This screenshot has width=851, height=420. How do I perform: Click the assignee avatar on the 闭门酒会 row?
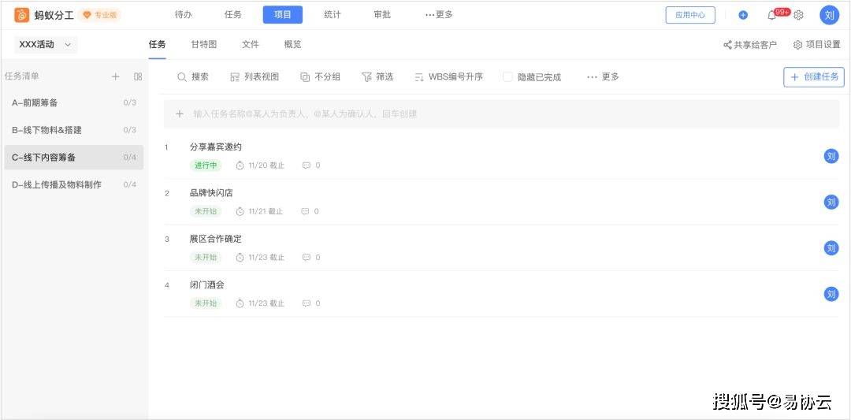[x=831, y=295]
